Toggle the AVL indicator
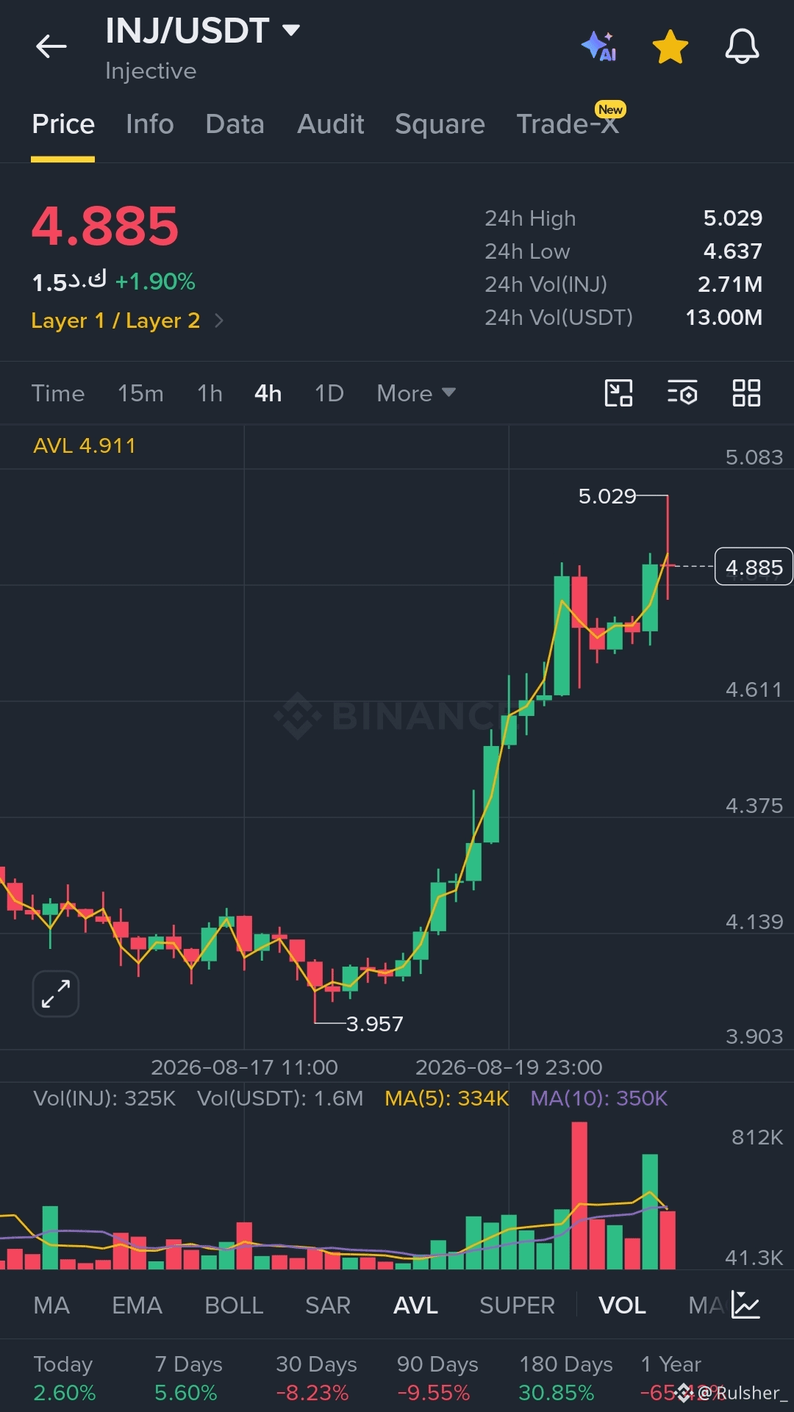This screenshot has height=1412, width=794. pos(415,1305)
